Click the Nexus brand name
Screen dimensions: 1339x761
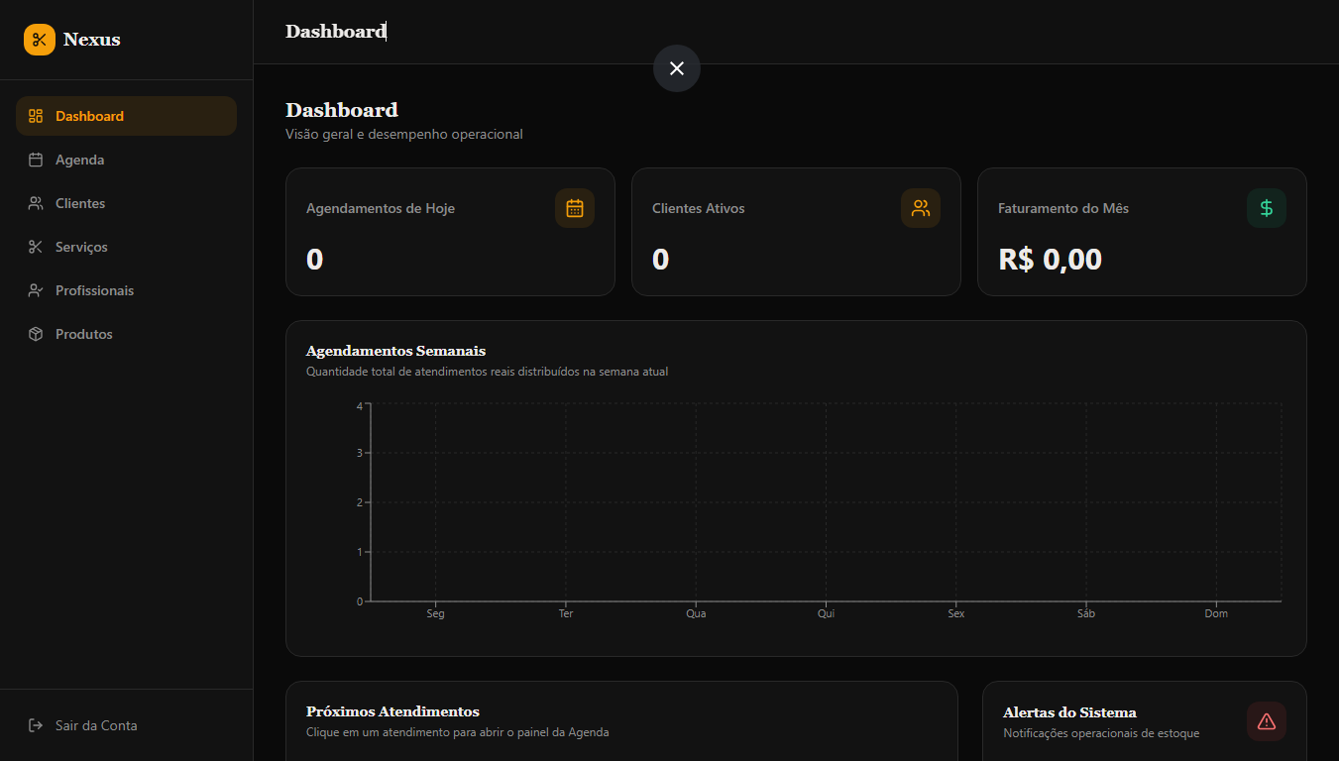click(92, 40)
